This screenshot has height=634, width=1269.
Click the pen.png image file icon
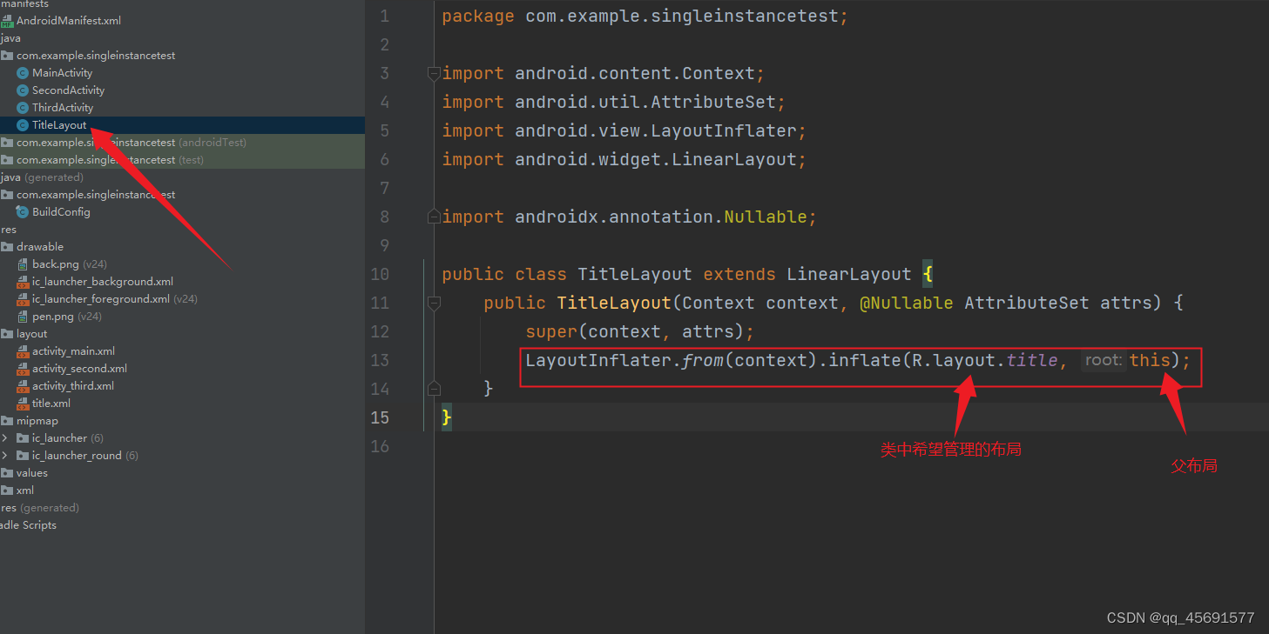click(23, 317)
